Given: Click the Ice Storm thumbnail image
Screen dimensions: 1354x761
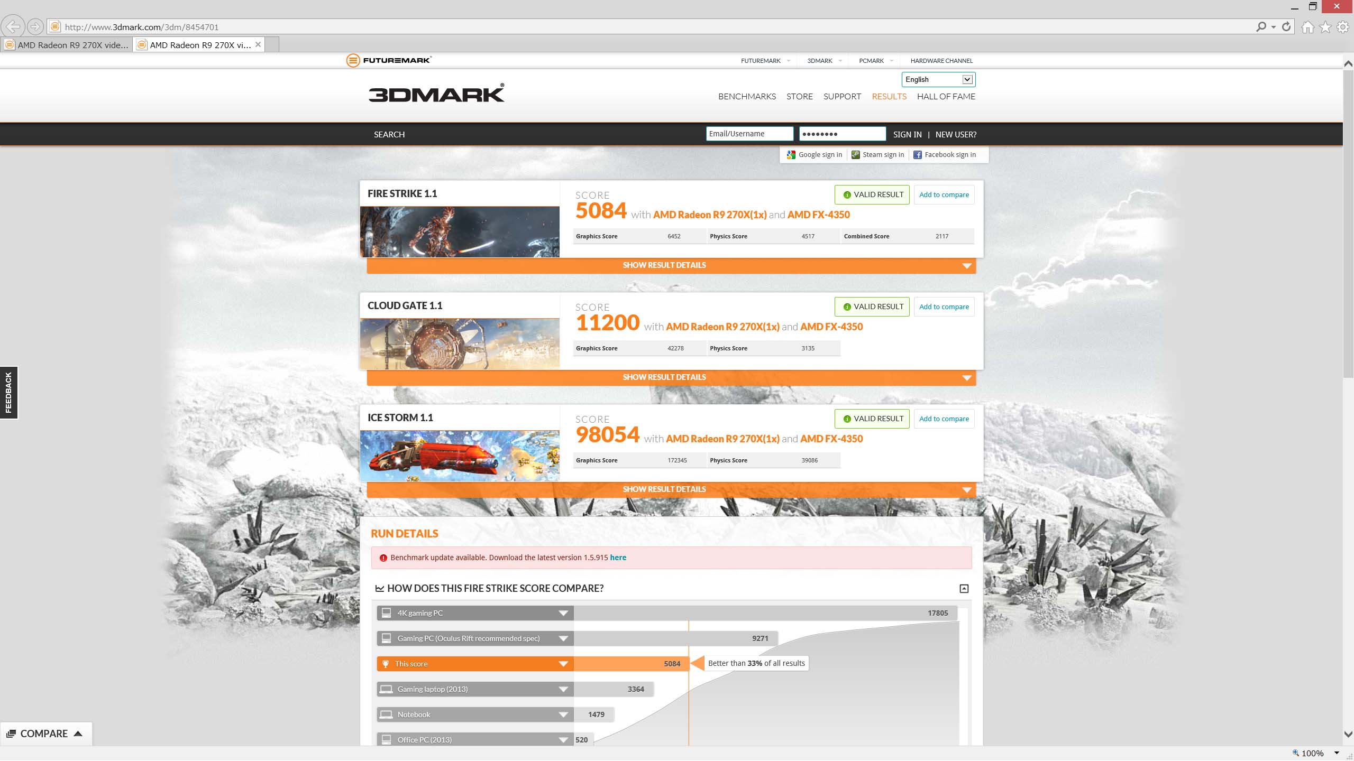Looking at the screenshot, I should (x=460, y=456).
